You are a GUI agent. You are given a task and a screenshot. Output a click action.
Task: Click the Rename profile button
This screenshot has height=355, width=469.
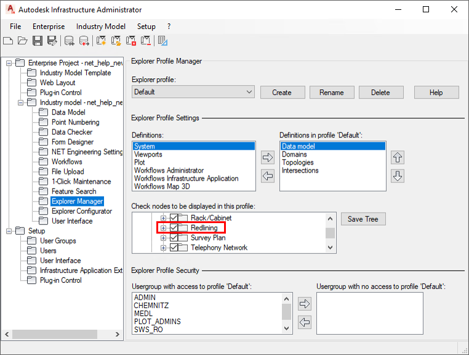point(332,92)
